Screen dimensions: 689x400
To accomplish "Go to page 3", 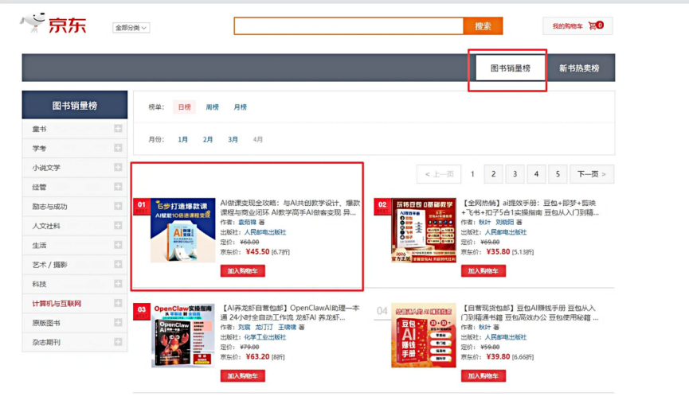I will click(515, 174).
